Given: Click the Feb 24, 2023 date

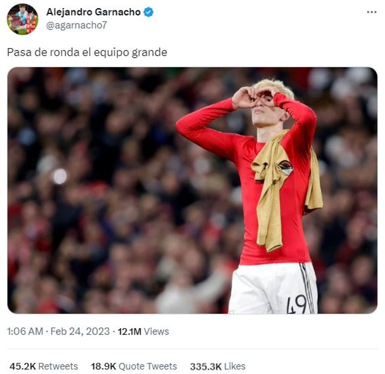Looking at the screenshot, I should click(x=80, y=331).
